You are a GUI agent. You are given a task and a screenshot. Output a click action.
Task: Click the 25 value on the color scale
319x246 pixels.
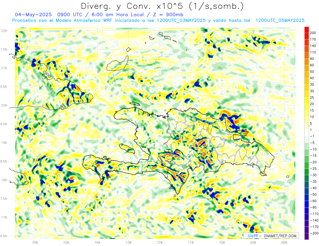[x=312, y=97]
